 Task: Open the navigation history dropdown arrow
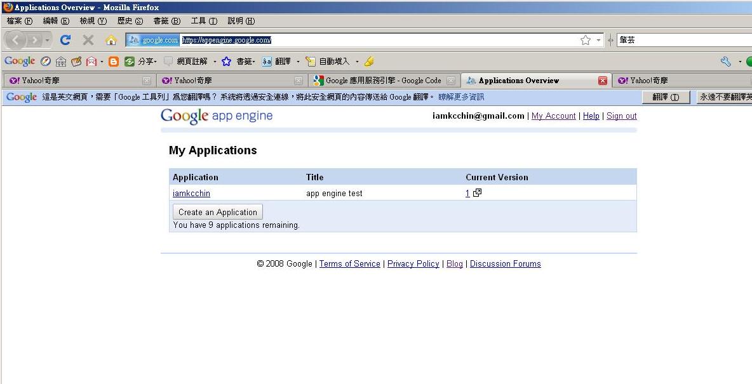pos(48,40)
